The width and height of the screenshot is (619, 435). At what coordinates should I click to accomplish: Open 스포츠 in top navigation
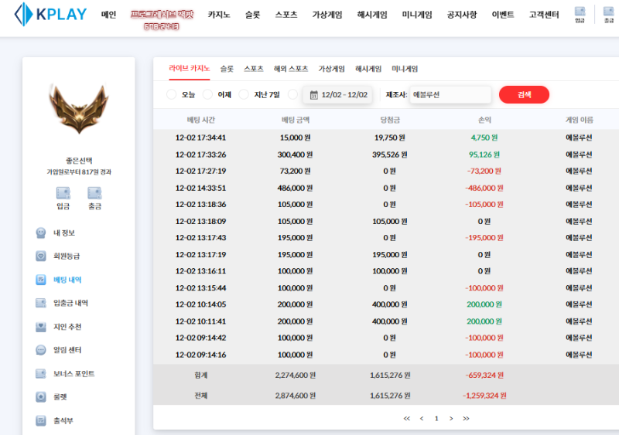tap(286, 15)
